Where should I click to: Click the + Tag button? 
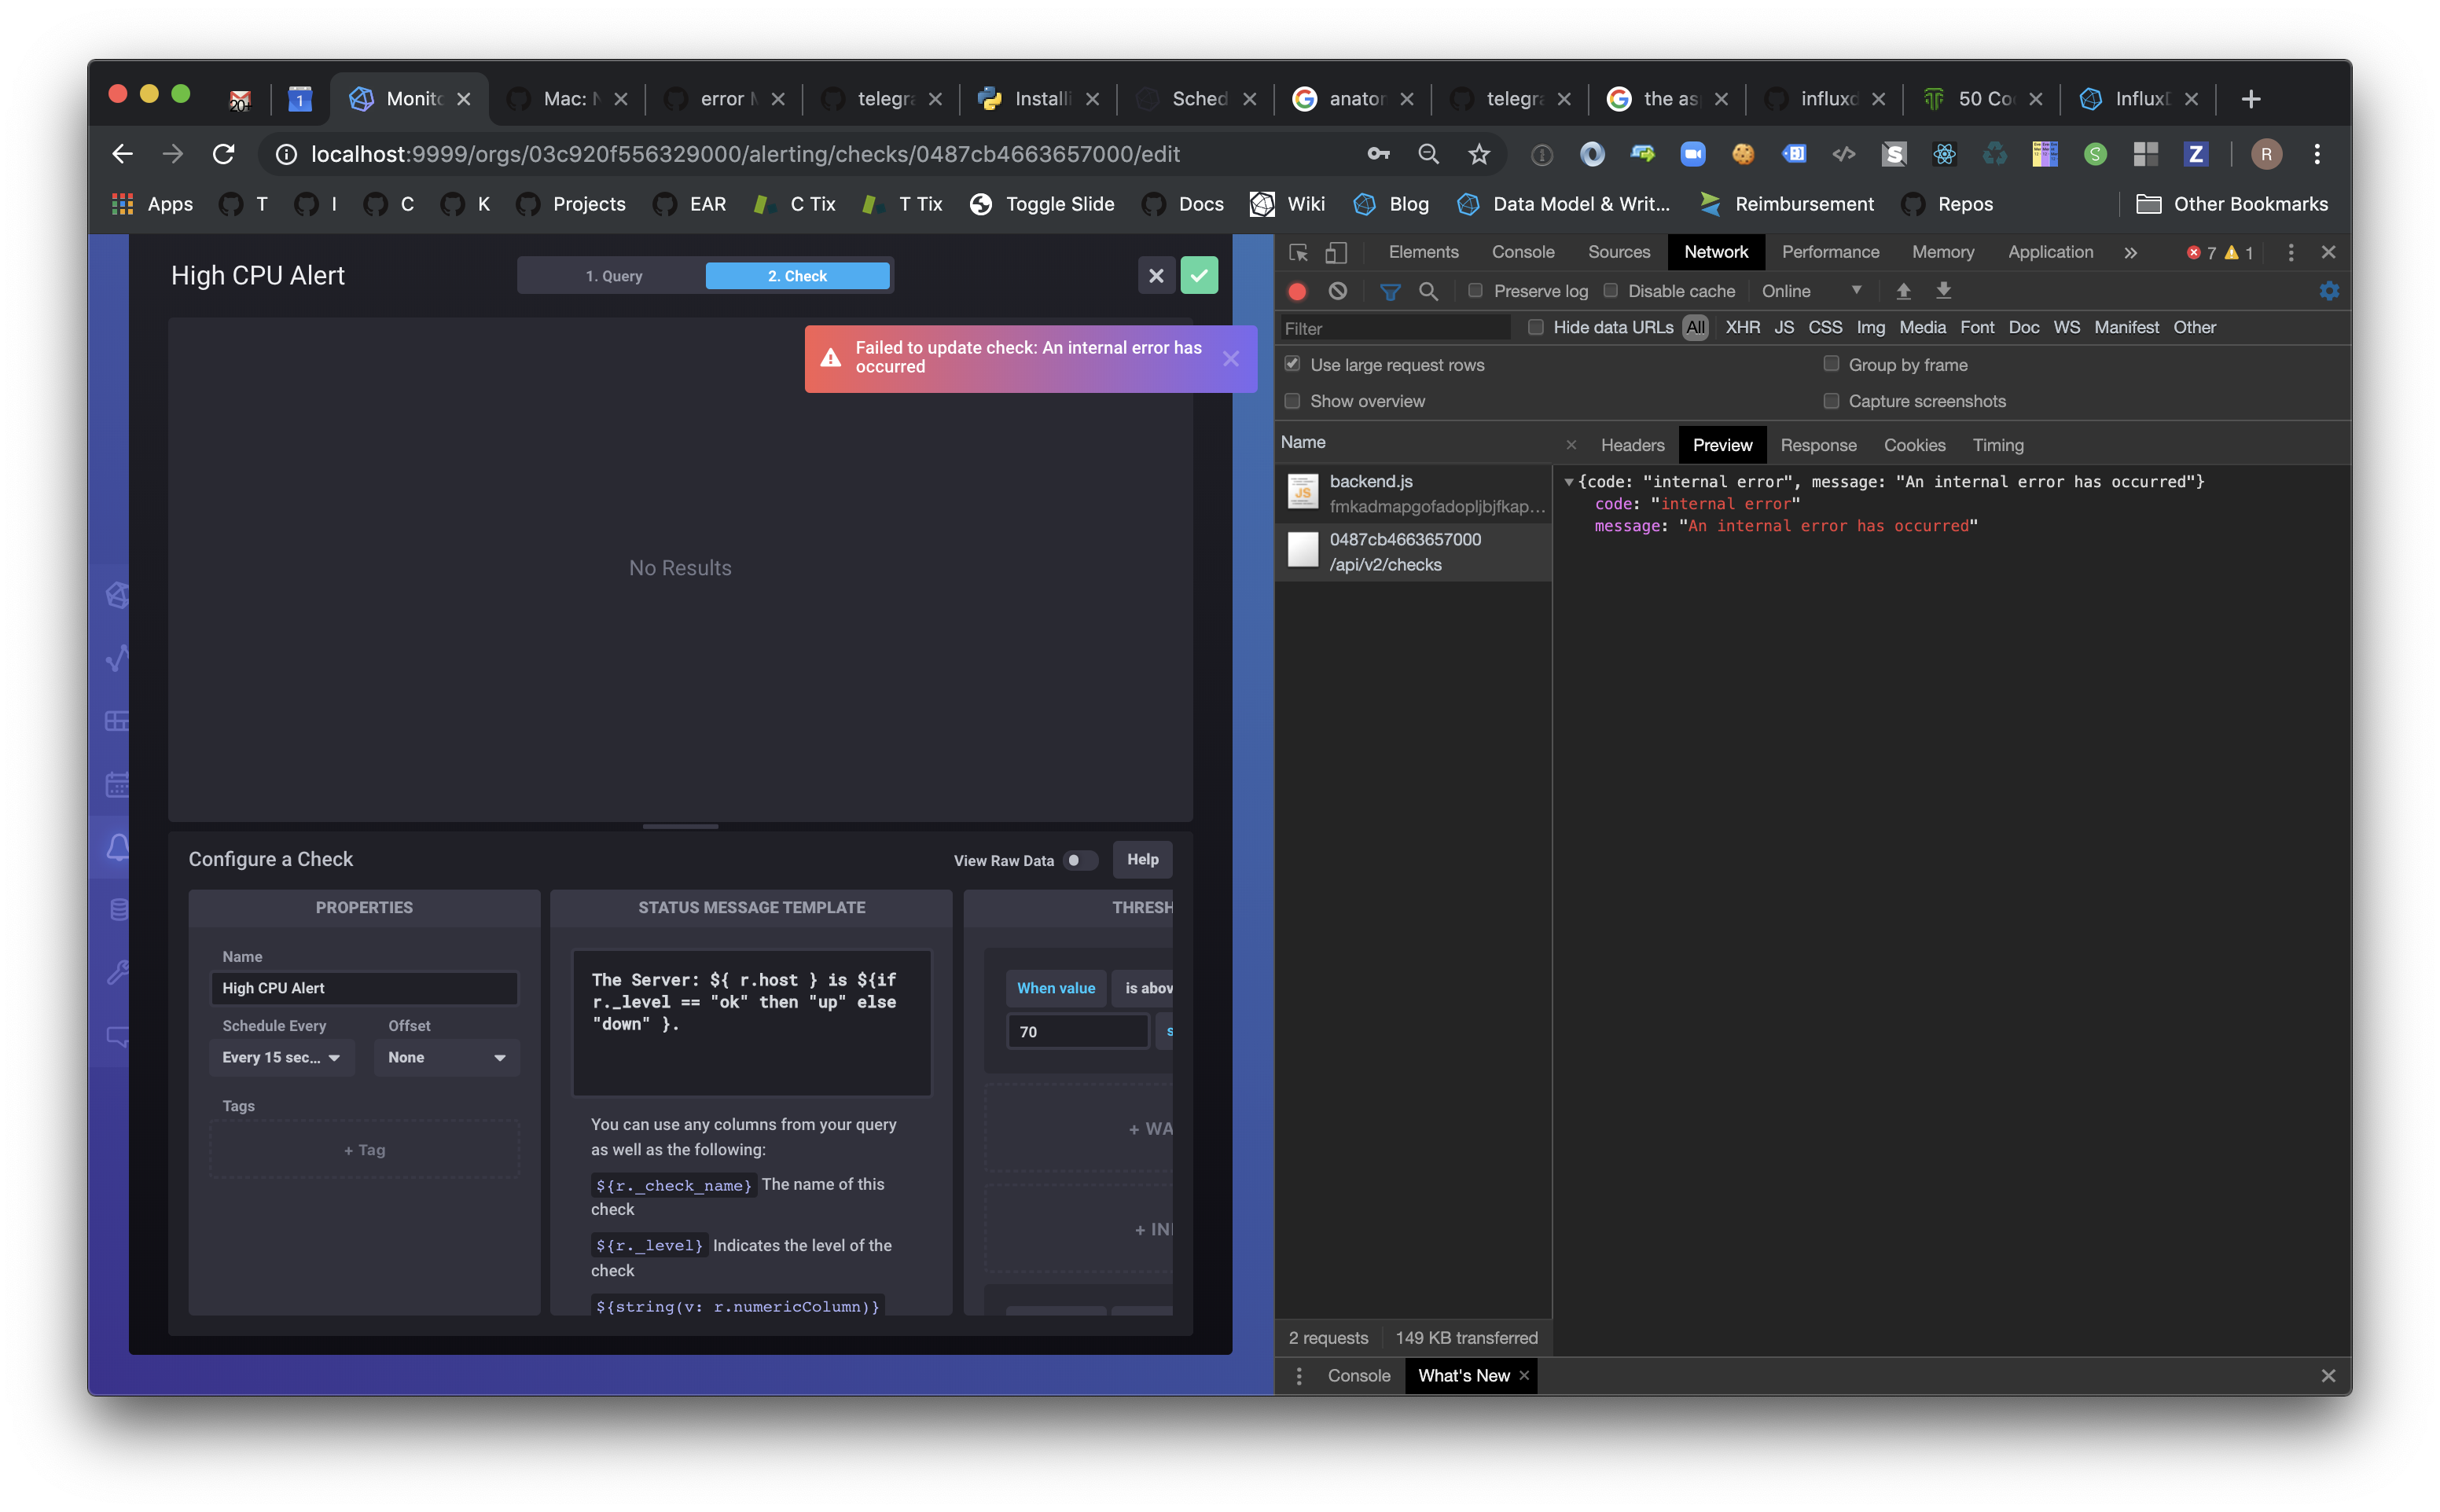tap(364, 1150)
